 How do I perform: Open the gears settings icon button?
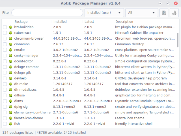tap(174, 13)
